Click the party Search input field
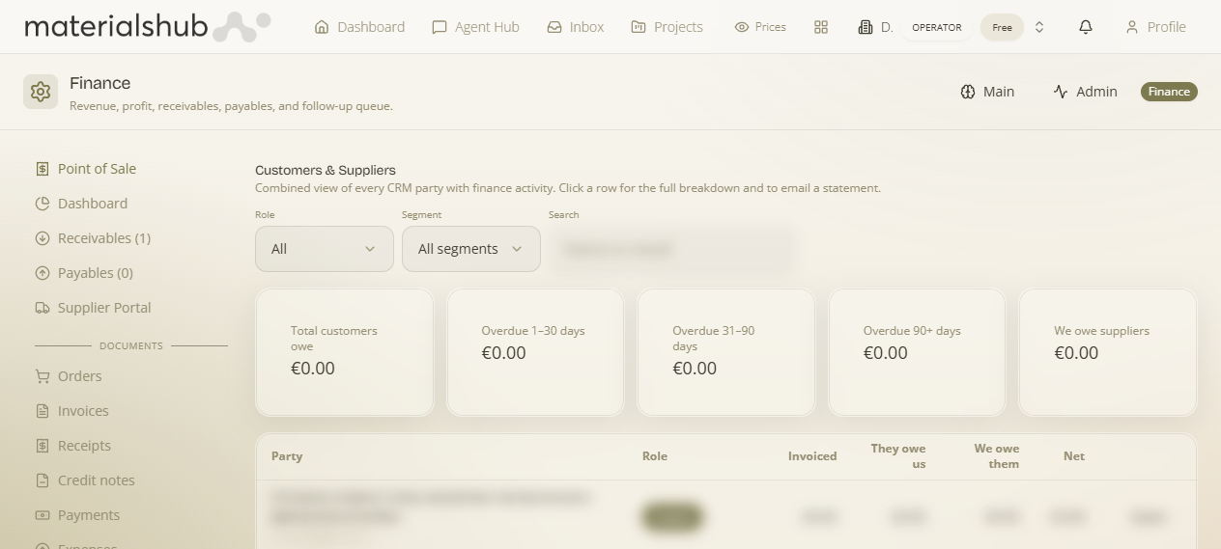 [x=671, y=249]
